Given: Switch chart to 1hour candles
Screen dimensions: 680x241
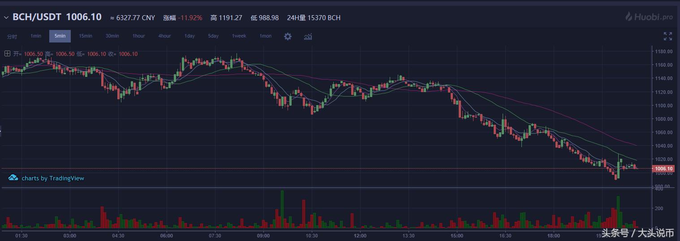Looking at the screenshot, I should click(138, 36).
